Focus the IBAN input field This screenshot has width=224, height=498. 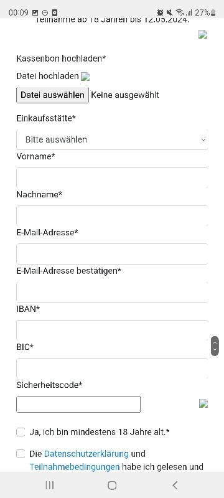tap(113, 330)
